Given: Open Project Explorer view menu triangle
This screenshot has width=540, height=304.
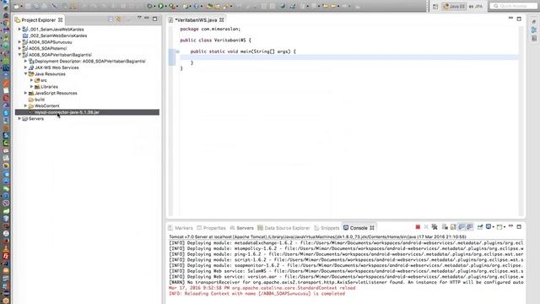Looking at the screenshot, I should tap(139, 18).
